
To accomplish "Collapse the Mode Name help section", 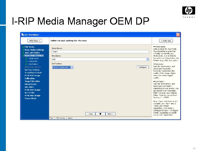I will tap(154, 47).
